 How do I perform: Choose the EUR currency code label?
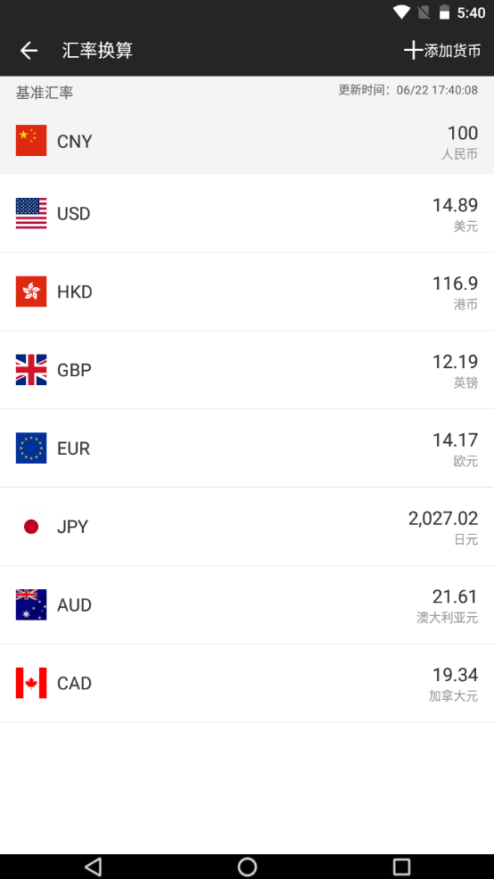[x=73, y=448]
